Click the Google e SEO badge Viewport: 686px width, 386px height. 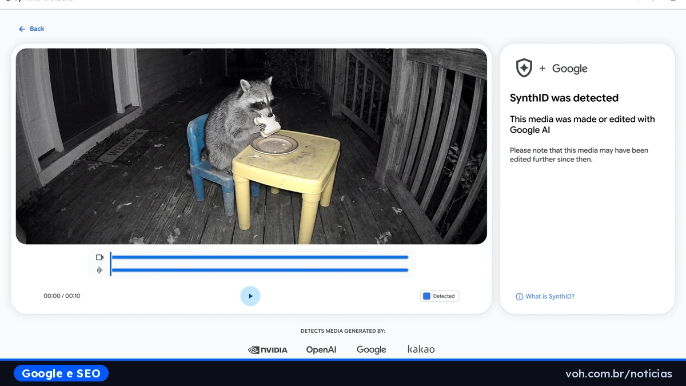[61, 373]
